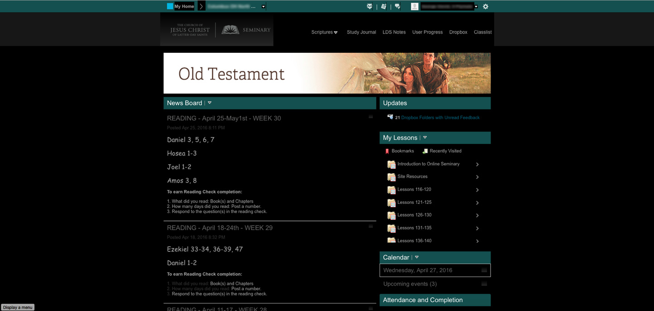Open the News Board options dropdown arrow
This screenshot has height=311, width=654.
[x=210, y=103]
